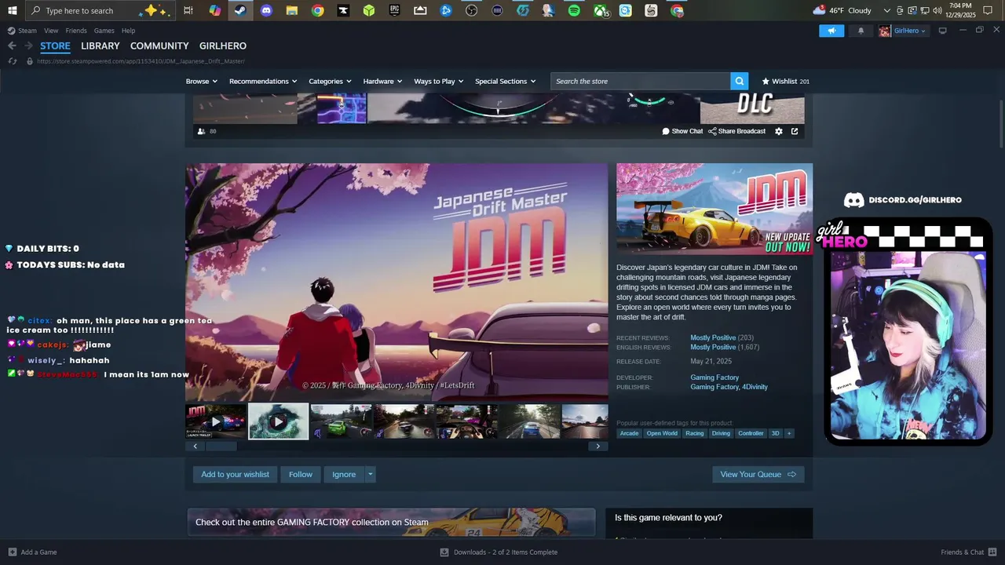This screenshot has height=565, width=1005.
Task: Show hidden system tray icons chevron
Action: (x=887, y=10)
